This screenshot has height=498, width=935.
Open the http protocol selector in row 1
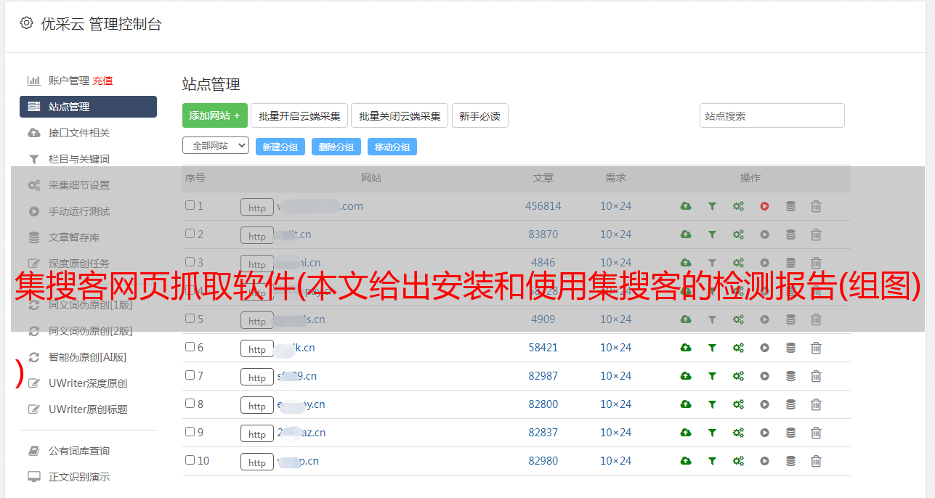click(x=257, y=207)
